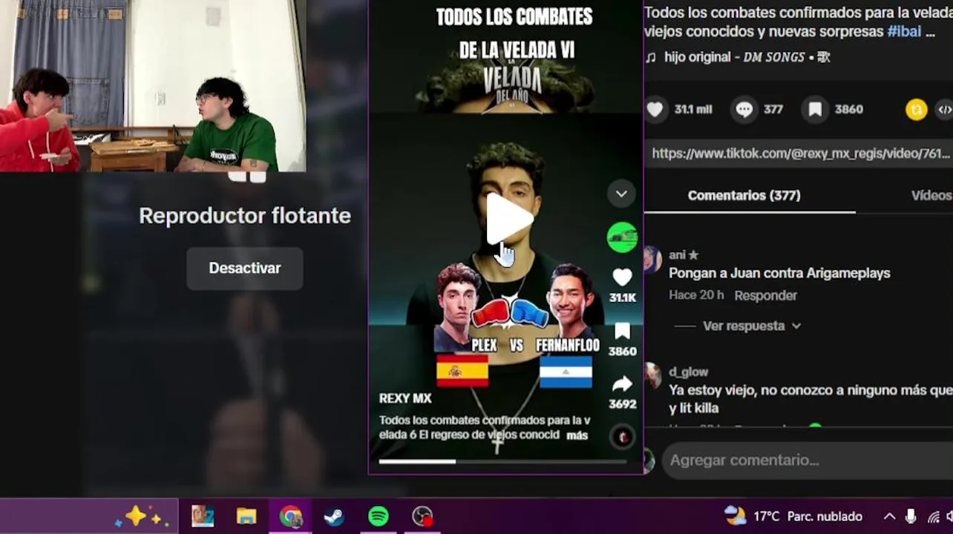Screen dimensions: 953x534
Task: Open the weather widget showing 17°C
Action: coord(793,516)
